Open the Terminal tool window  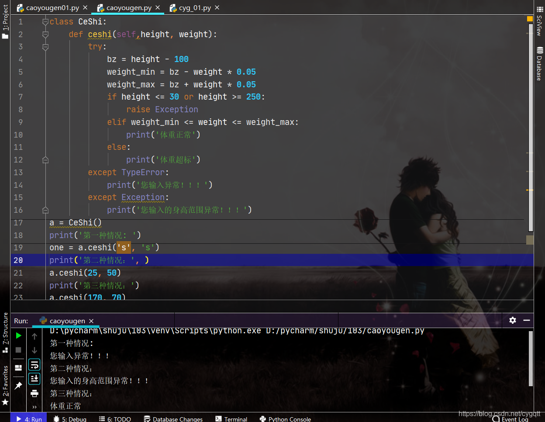point(231,419)
